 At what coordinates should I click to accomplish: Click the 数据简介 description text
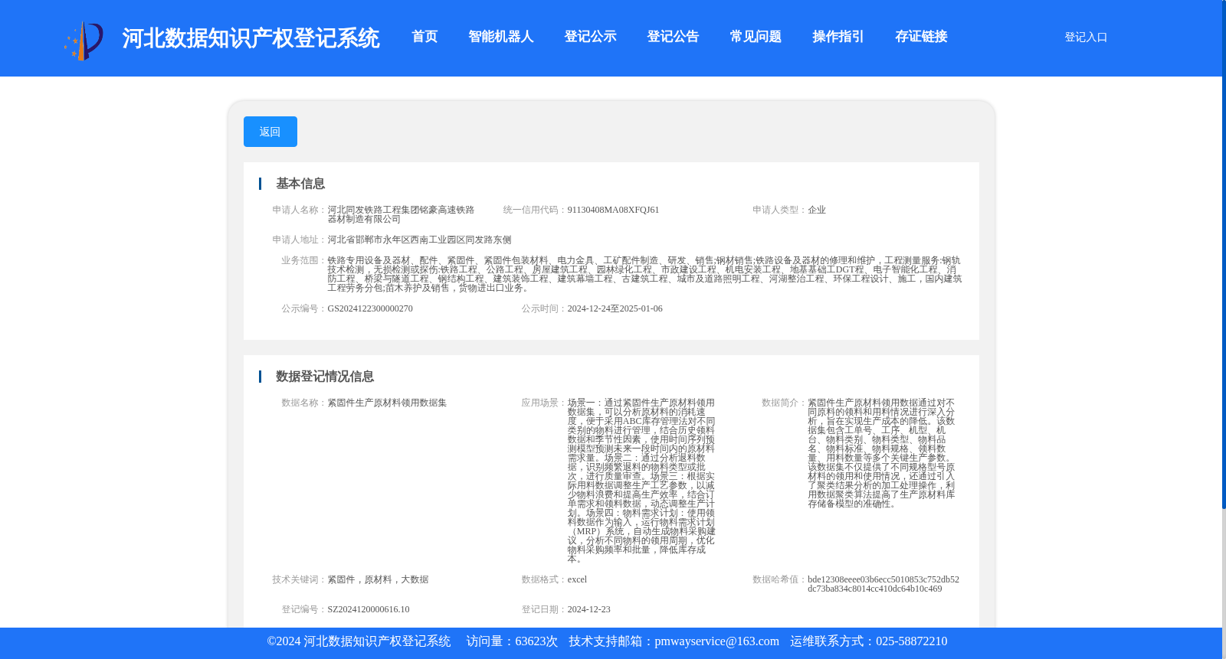(x=881, y=453)
